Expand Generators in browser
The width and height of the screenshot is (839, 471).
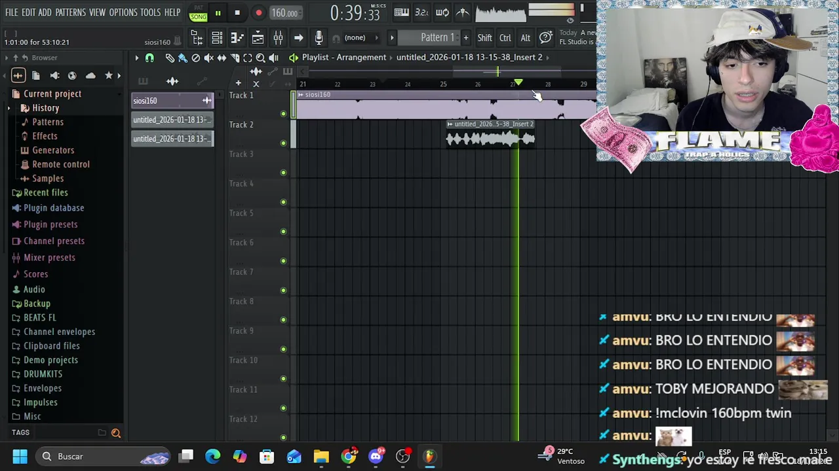53,150
